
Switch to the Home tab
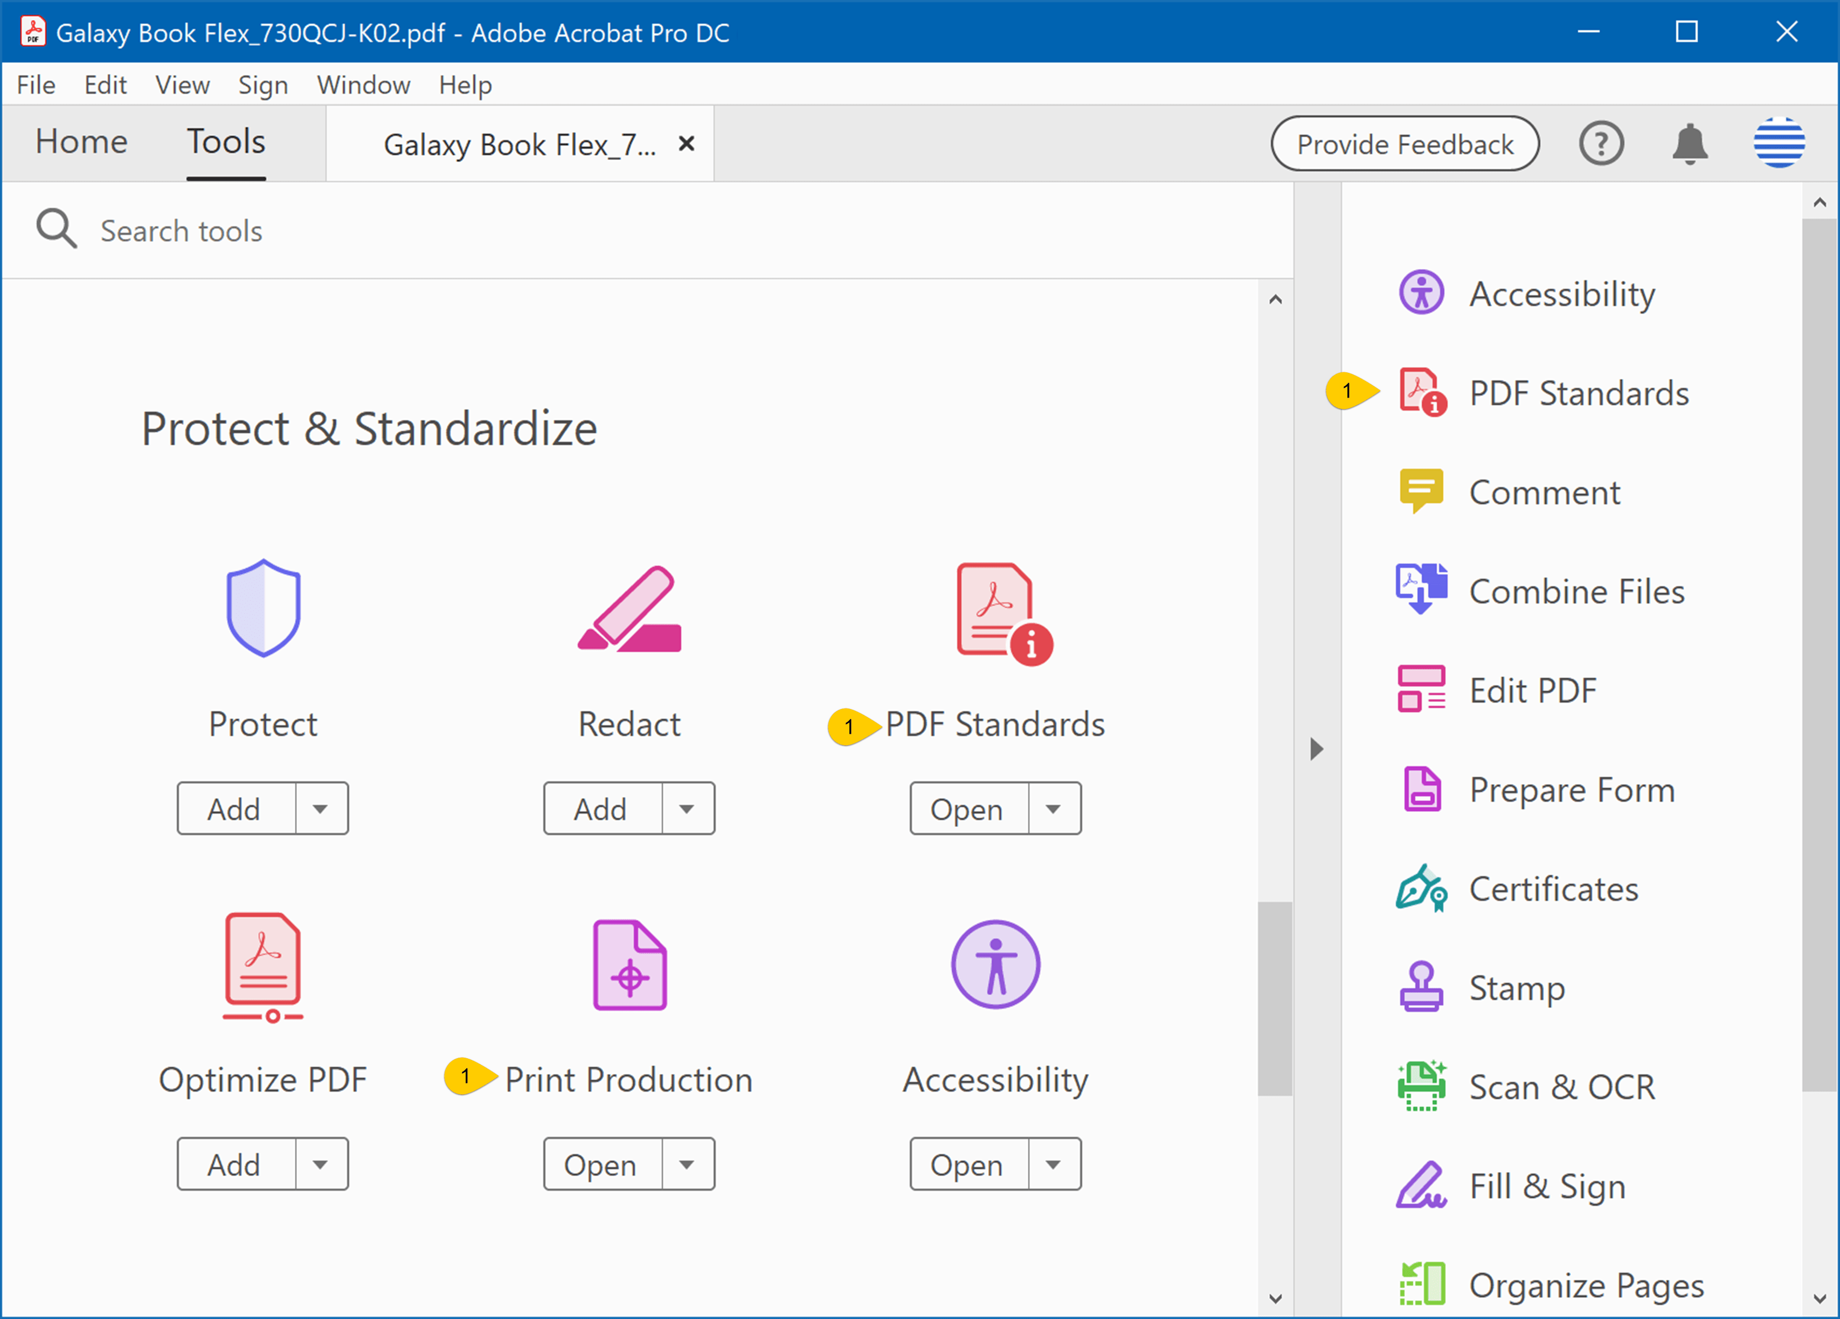pyautogui.click(x=81, y=142)
